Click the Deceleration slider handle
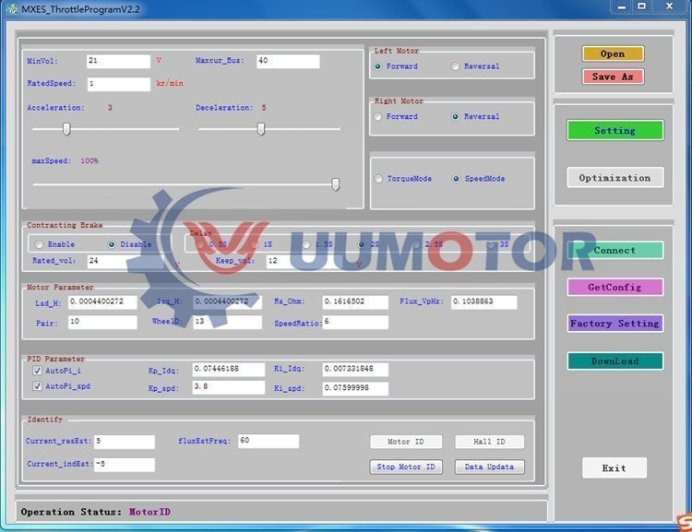 pos(261,129)
